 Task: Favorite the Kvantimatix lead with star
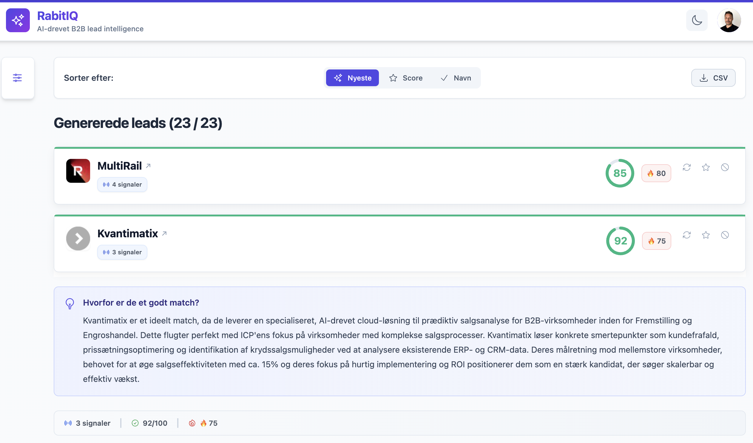pyautogui.click(x=706, y=235)
